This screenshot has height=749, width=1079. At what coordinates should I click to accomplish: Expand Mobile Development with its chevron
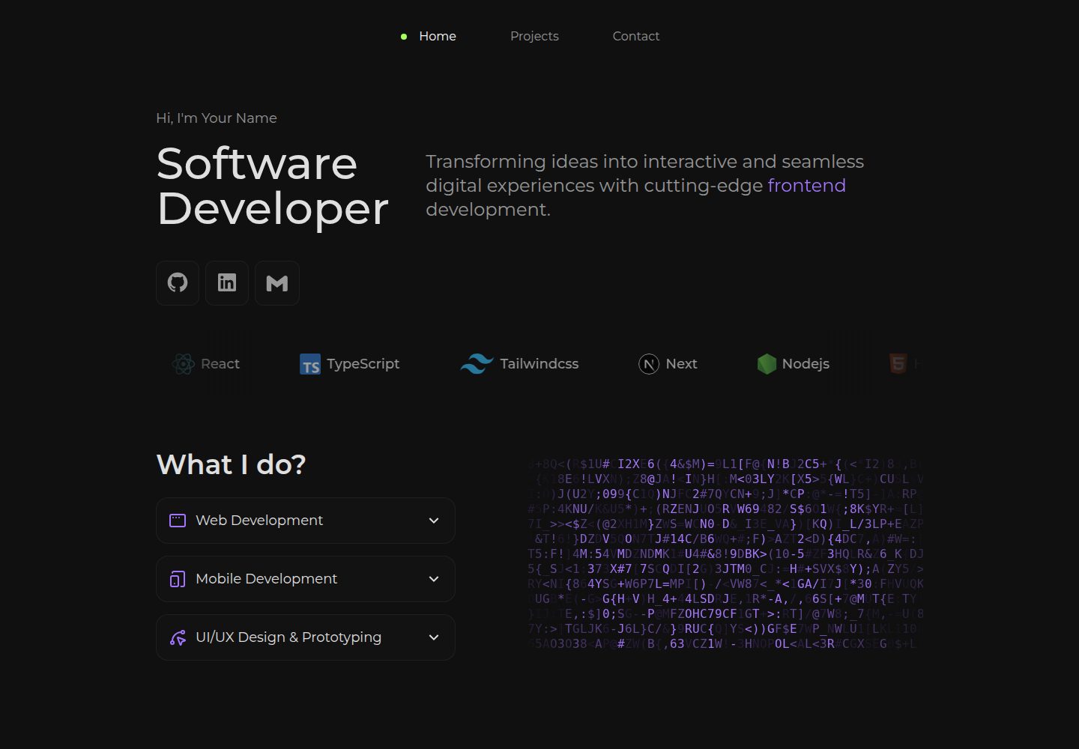[x=434, y=579]
